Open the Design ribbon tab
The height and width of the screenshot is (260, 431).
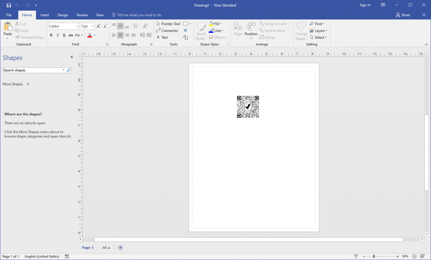63,15
